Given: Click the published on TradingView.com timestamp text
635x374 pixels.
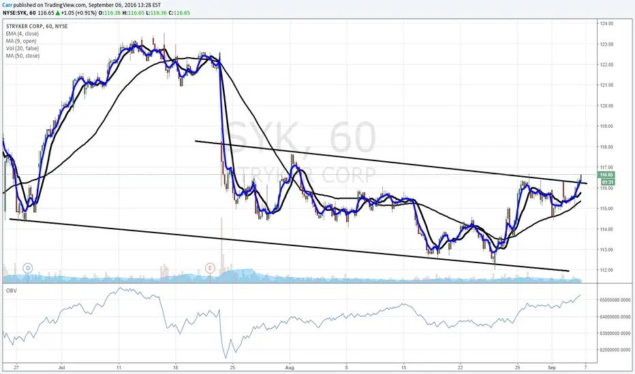Looking at the screenshot, I should (87, 5).
